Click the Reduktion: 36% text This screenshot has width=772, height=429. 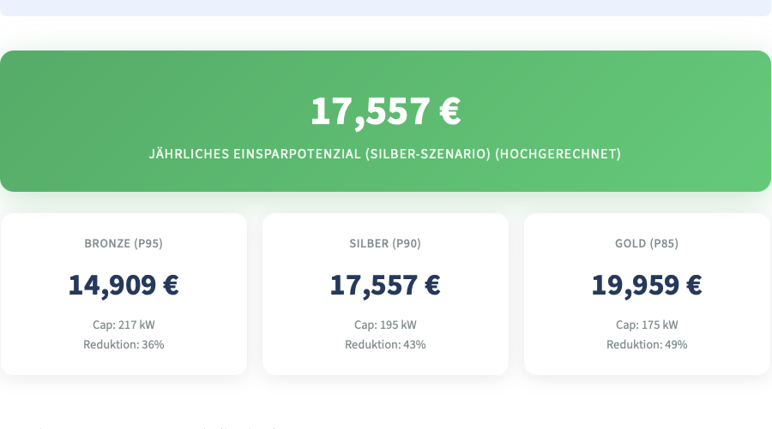click(x=124, y=344)
